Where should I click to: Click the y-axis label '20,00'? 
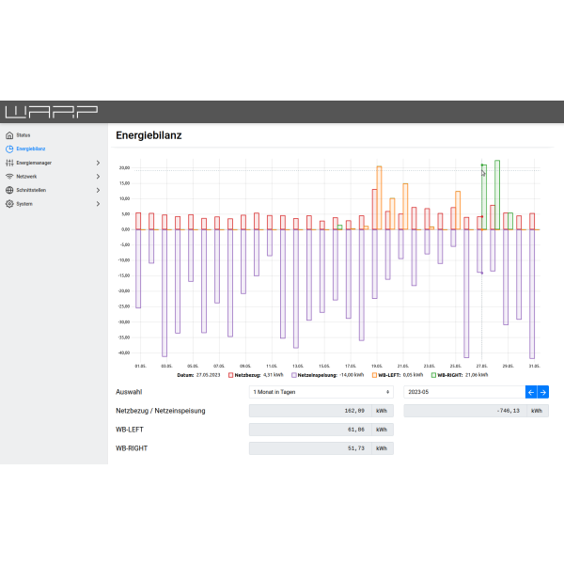click(124, 168)
